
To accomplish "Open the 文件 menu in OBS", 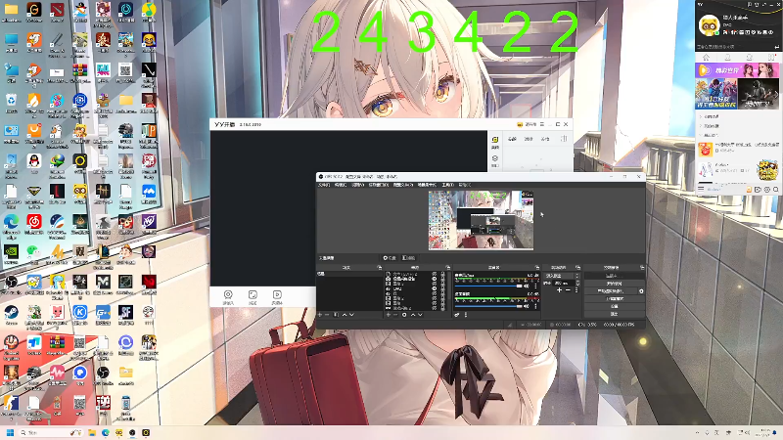I will [x=324, y=185].
